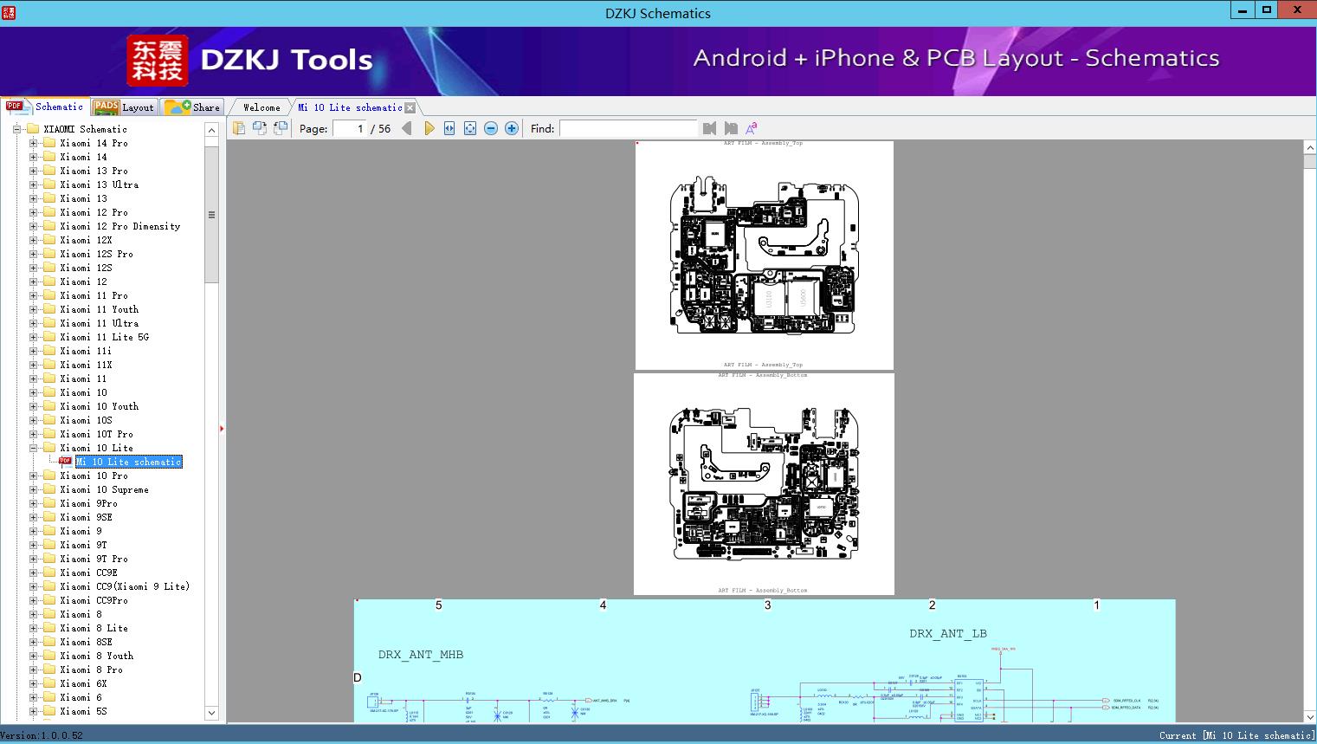
Task: Open the Share panel tab
Action: 192,107
